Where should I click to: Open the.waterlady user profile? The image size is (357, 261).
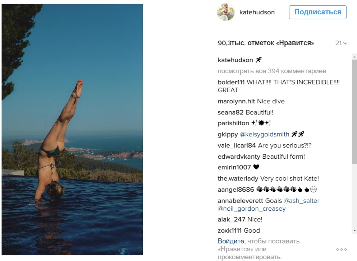point(238,178)
